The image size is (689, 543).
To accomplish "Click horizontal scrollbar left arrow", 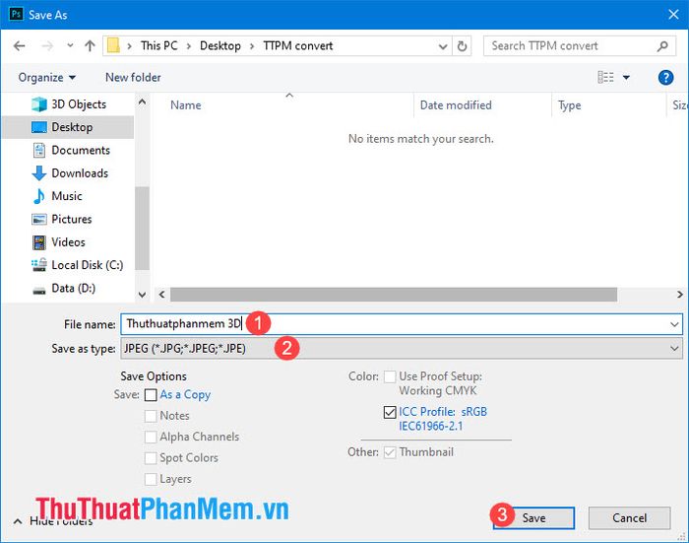I will (x=161, y=295).
